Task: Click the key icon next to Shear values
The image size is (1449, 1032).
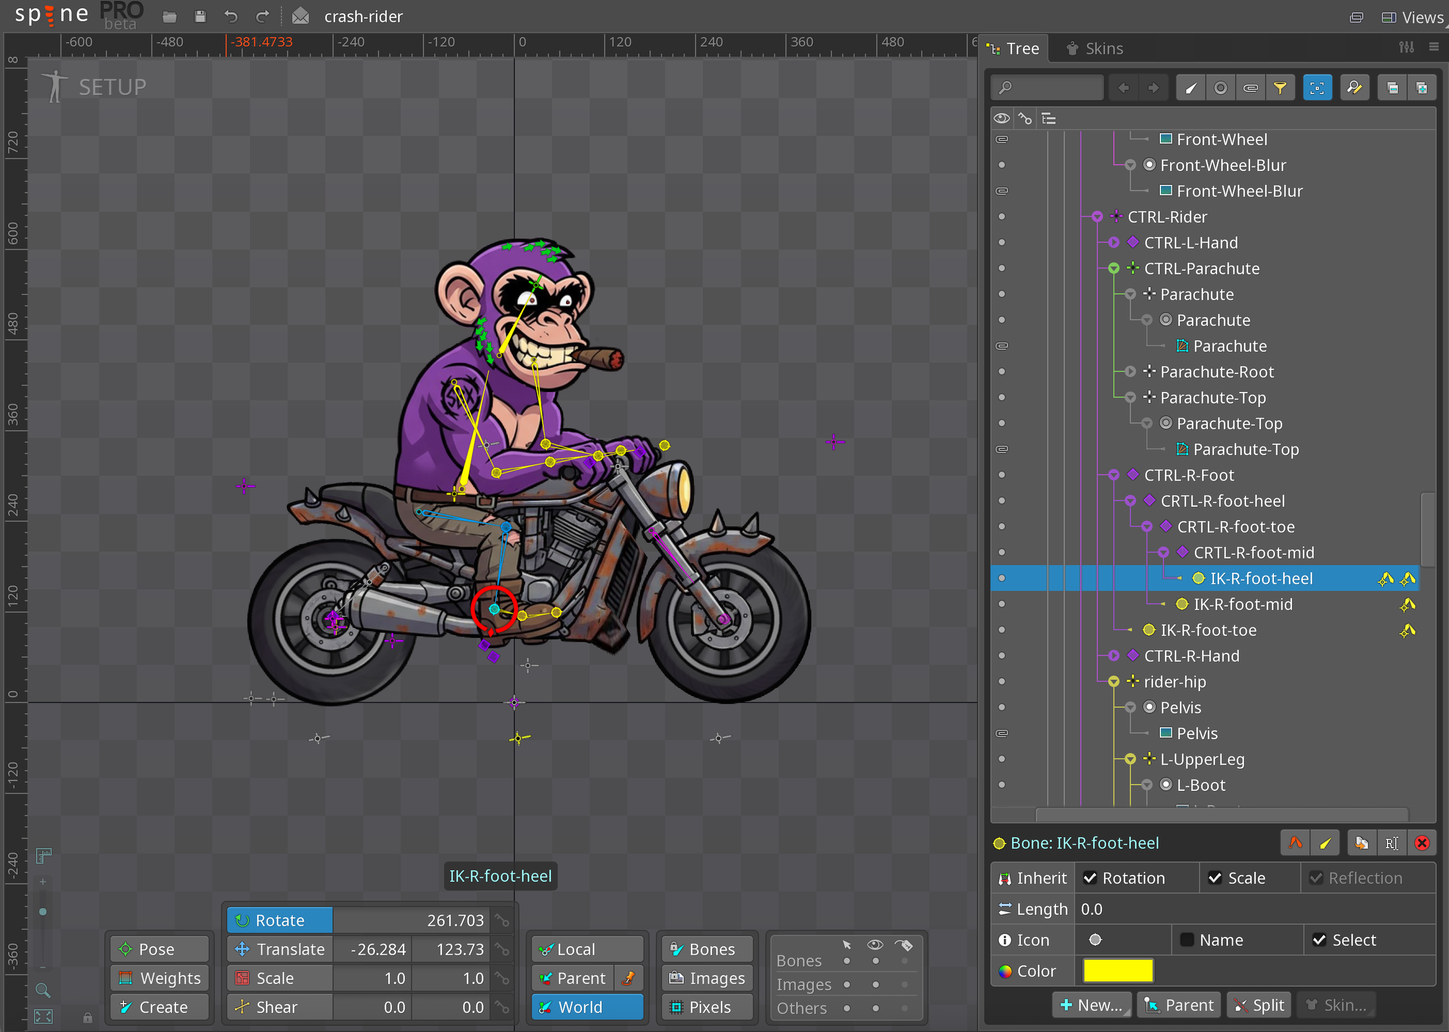Action: 503,1007
